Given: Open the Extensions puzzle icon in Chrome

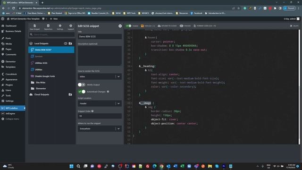Looking at the screenshot, I should click(x=275, y=8).
